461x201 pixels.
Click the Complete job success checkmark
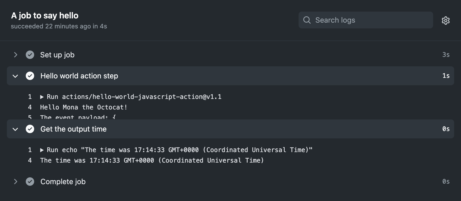[x=30, y=182]
